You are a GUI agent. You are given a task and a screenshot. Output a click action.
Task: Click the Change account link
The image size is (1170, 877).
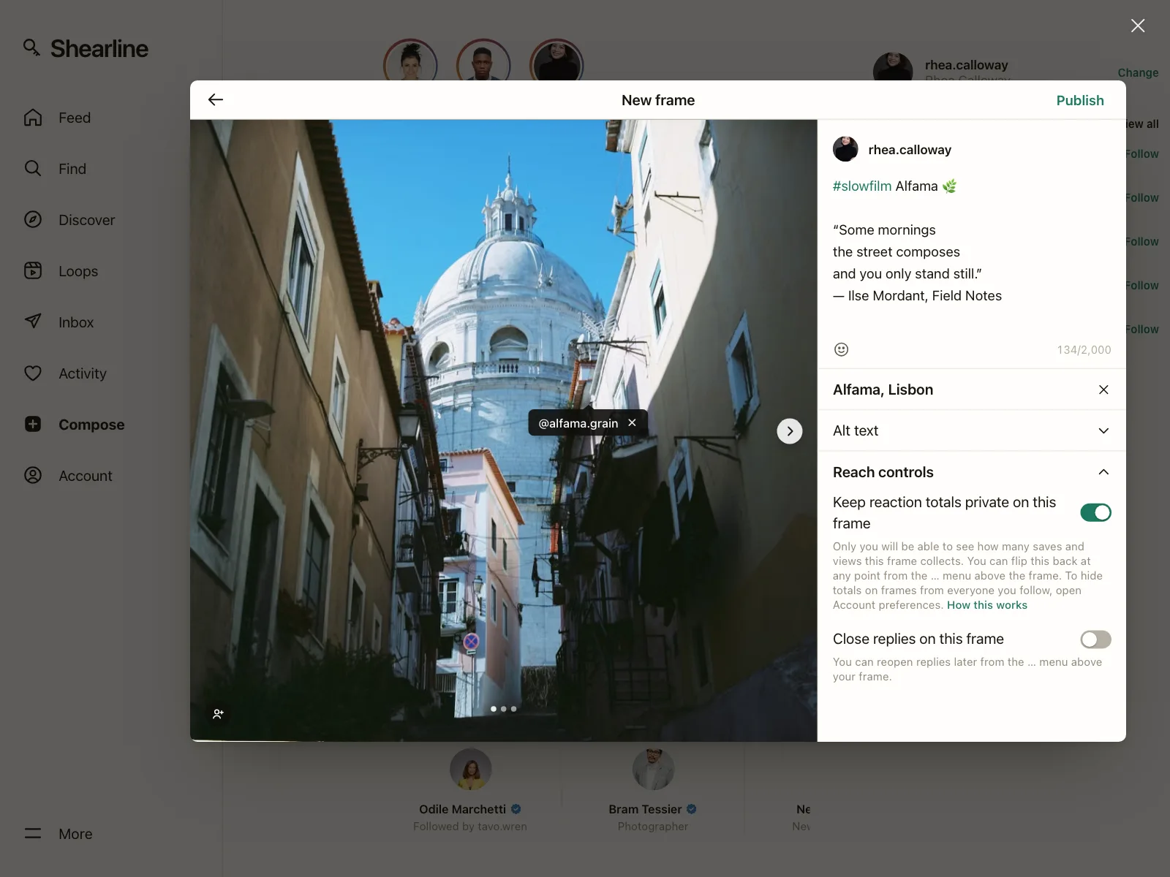[1138, 72]
